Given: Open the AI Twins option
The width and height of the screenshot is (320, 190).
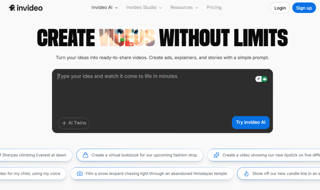Looking at the screenshot, I should click(x=74, y=123).
